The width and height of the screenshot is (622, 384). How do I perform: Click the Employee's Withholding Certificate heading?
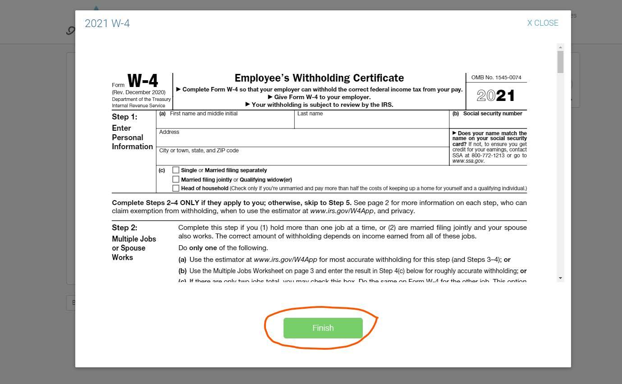pos(319,78)
